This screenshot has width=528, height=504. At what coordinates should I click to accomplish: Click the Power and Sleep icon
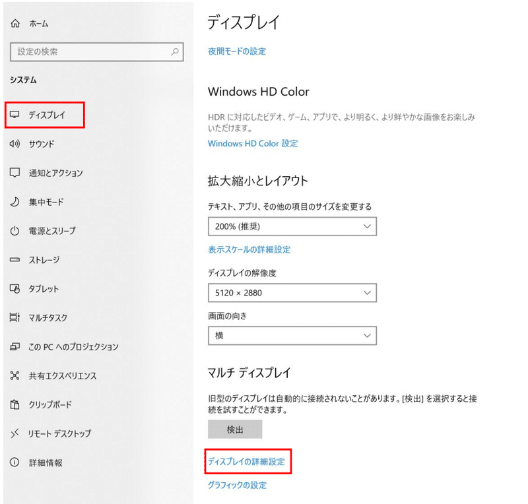coord(15,231)
